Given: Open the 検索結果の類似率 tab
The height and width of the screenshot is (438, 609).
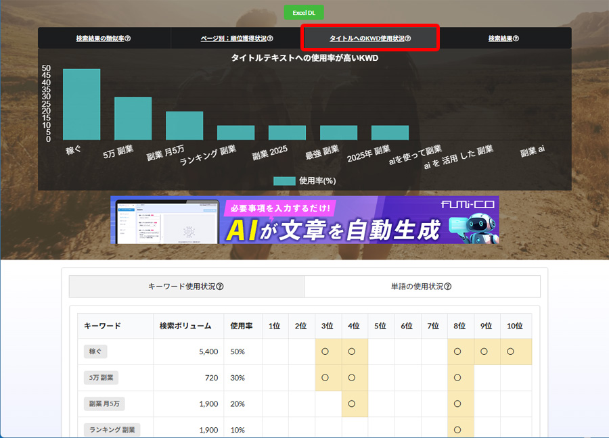Looking at the screenshot, I should coord(104,39).
